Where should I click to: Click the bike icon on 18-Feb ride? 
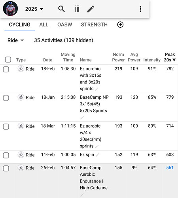(x=21, y=69)
